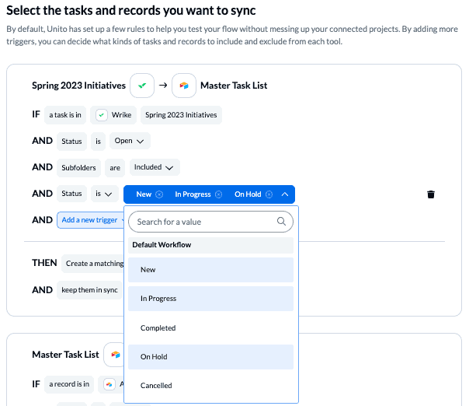Focus the Search for a value field
476x406 pixels.
(x=210, y=222)
